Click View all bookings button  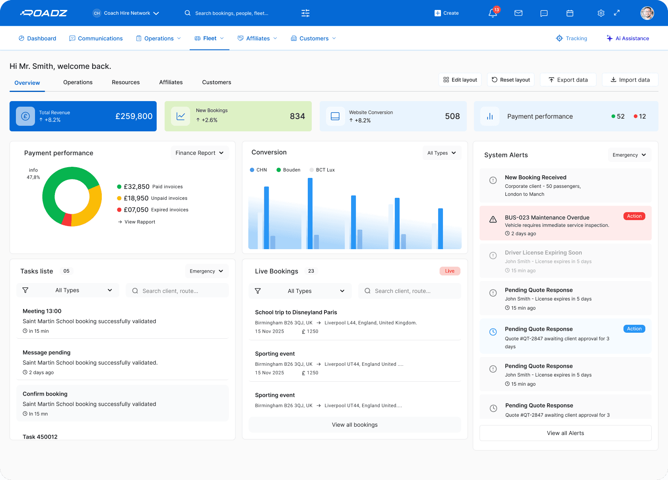coord(355,425)
